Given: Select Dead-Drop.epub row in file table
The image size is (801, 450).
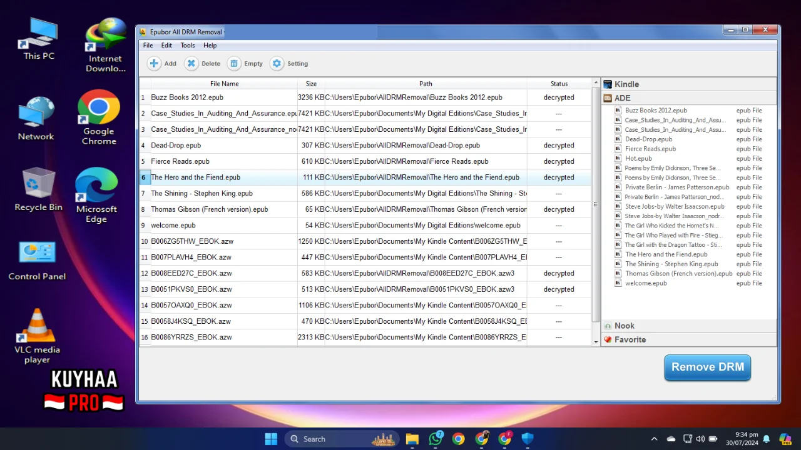Looking at the screenshot, I should click(x=365, y=146).
